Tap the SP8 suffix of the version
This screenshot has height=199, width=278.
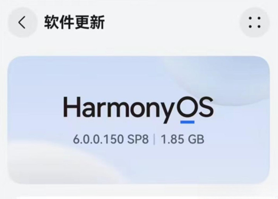point(138,139)
